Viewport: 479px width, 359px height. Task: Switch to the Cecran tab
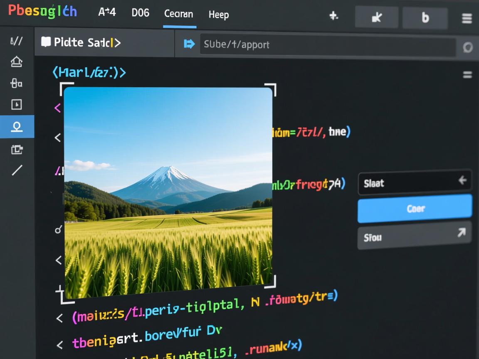pyautogui.click(x=179, y=14)
